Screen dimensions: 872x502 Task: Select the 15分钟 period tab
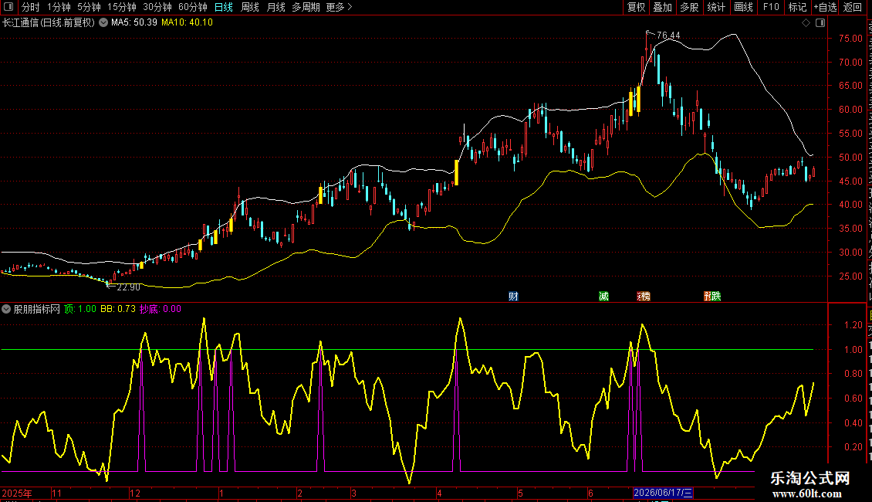pyautogui.click(x=122, y=7)
